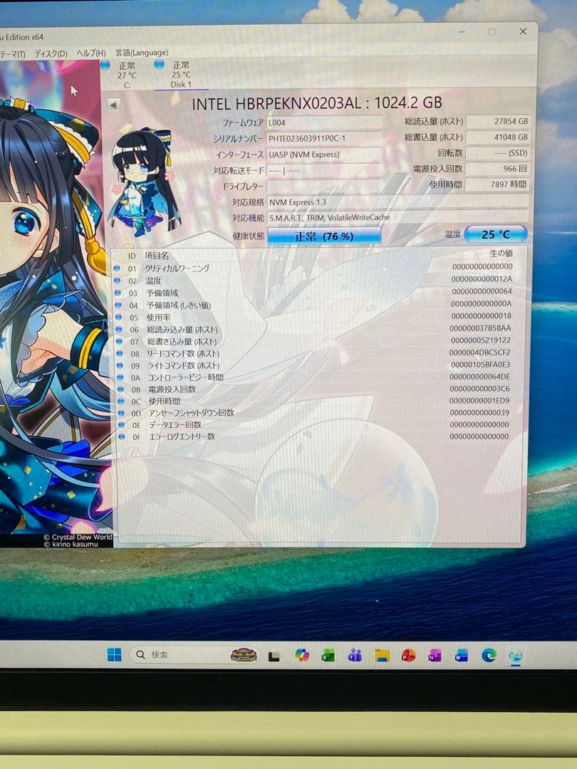Click the 対応規格 field NVM Express 1.3

click(x=398, y=202)
